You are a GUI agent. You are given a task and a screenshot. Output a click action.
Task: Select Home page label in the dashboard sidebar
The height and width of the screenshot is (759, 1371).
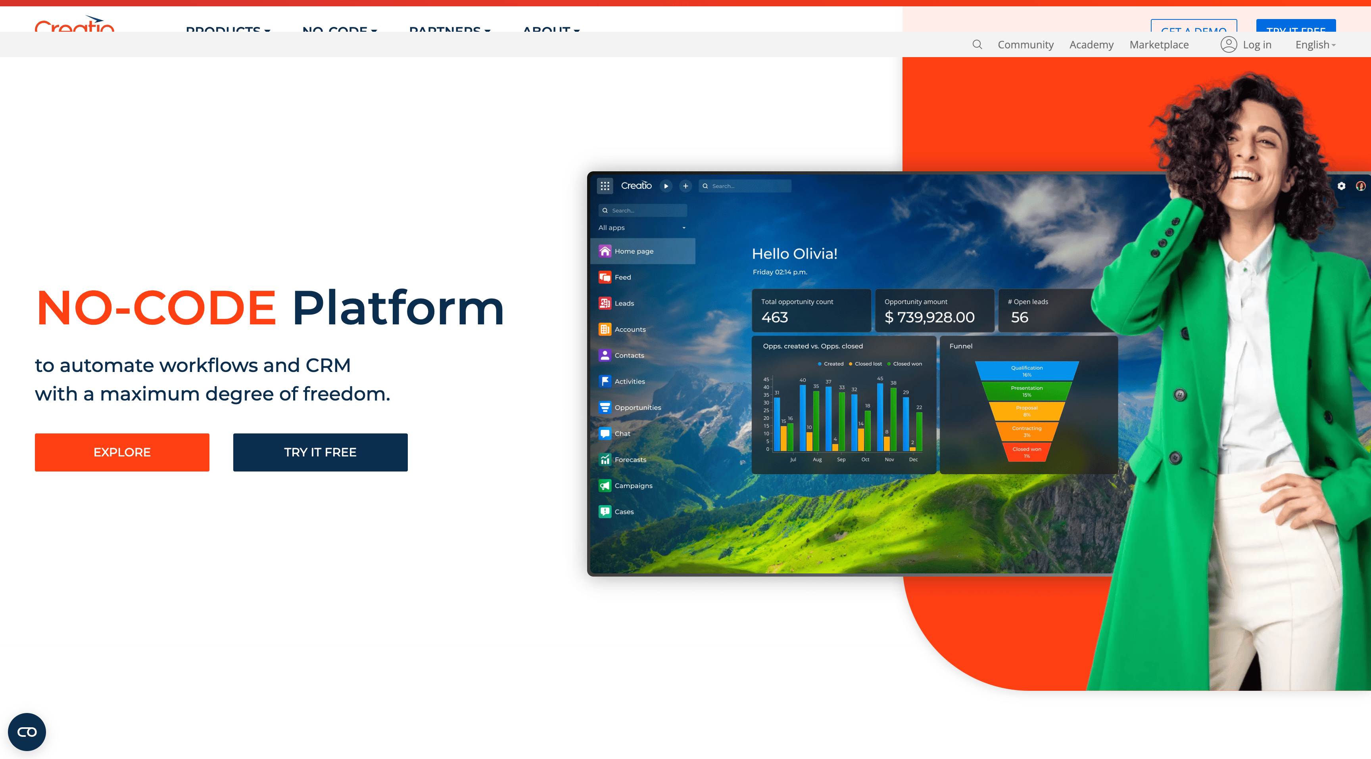click(x=634, y=251)
